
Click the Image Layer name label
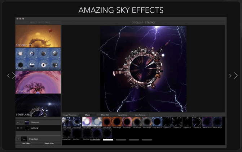coord(34,139)
